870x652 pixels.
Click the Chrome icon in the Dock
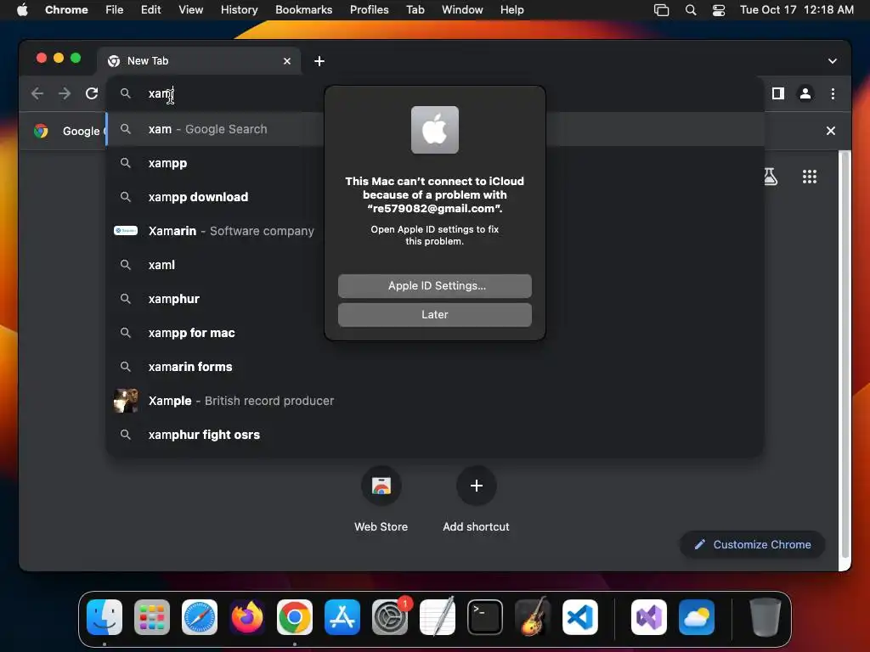(x=295, y=617)
